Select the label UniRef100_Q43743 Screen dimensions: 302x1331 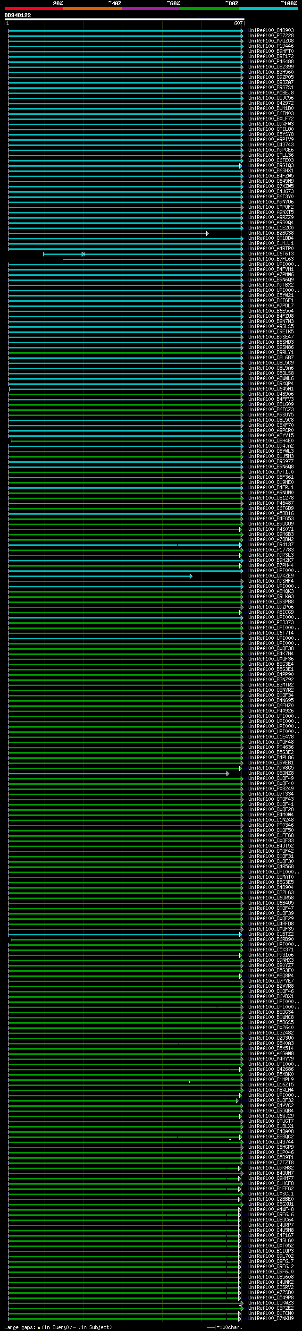[270, 144]
